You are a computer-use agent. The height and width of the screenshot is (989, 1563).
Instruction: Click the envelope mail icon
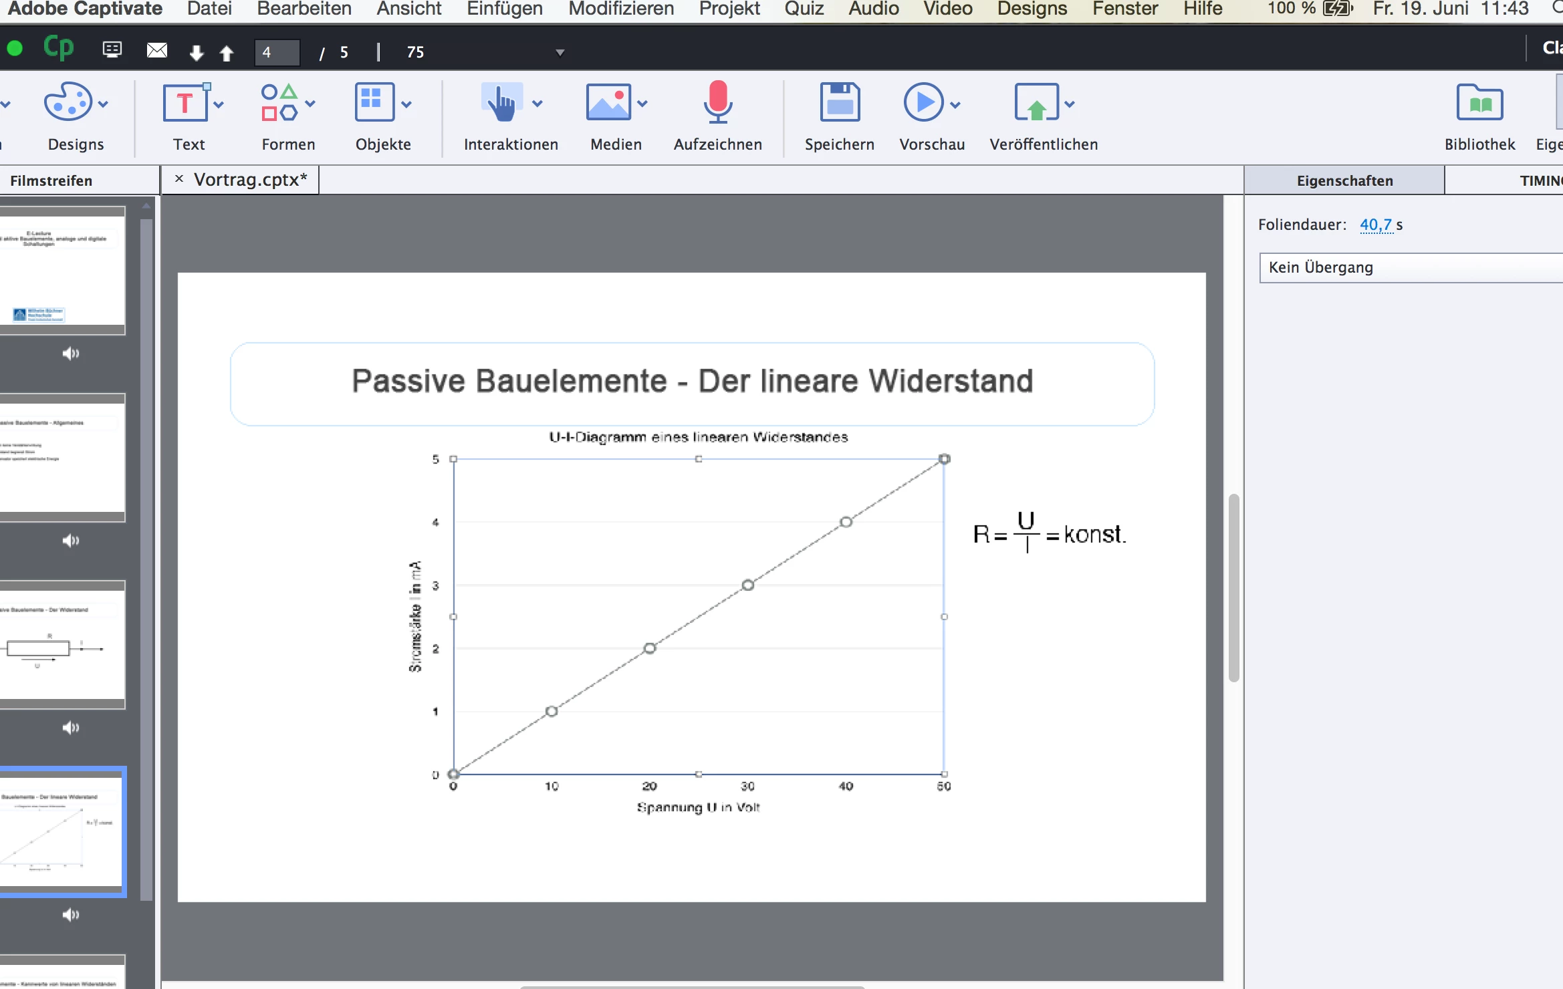157,51
